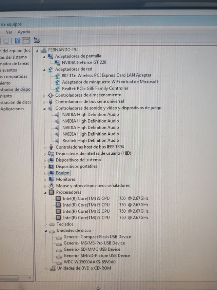Click the mouse icon for Mouse y otros dispositivos
This screenshot has width=217, height=290.
click(52, 186)
